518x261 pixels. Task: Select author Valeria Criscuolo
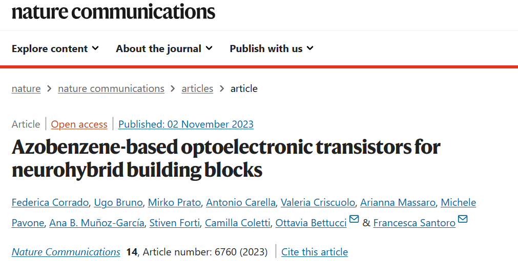(318, 202)
